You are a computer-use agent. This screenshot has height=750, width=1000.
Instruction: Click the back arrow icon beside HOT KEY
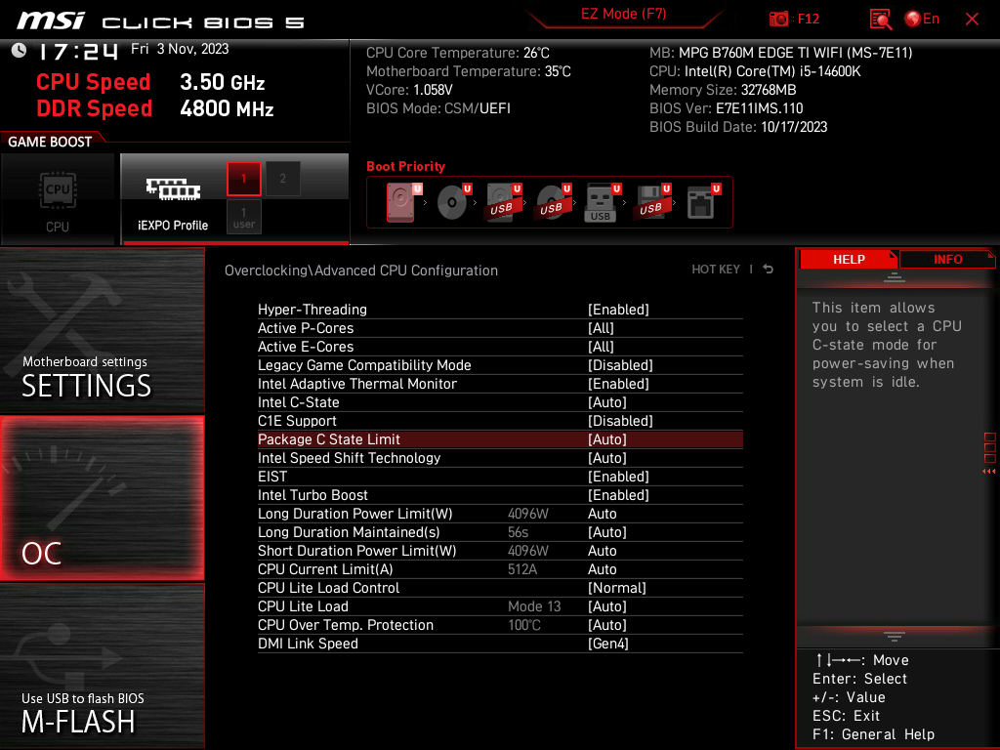point(769,270)
